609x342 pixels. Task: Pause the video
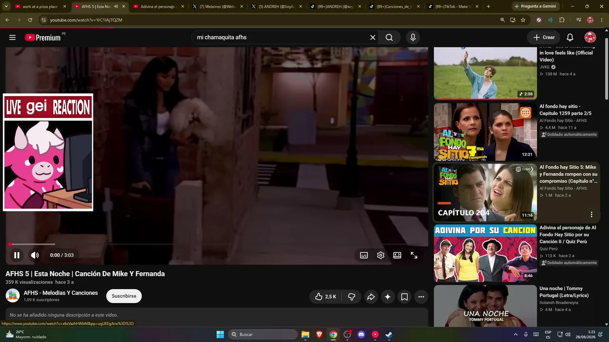tap(17, 255)
